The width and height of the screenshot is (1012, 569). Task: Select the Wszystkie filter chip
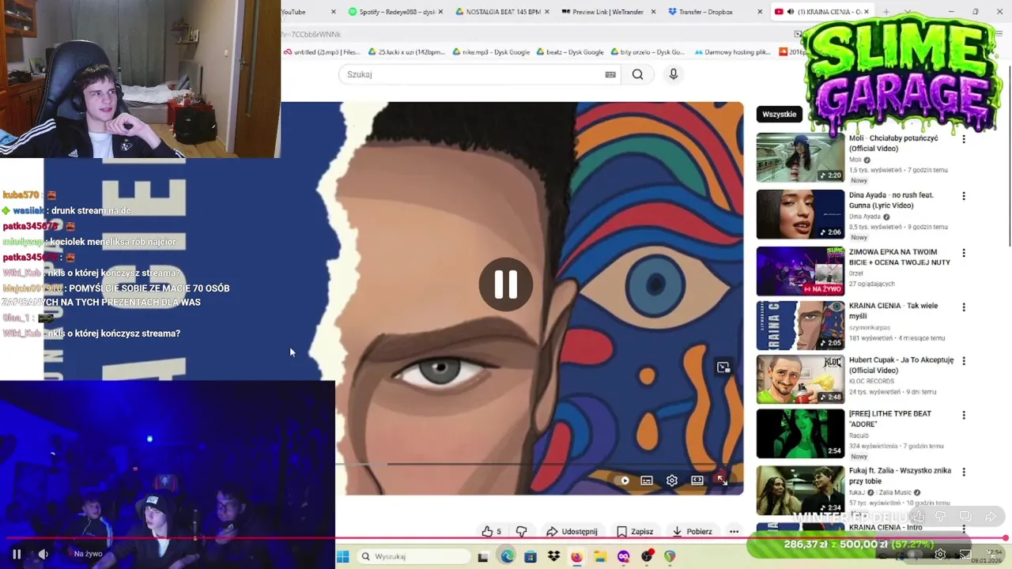click(x=780, y=114)
